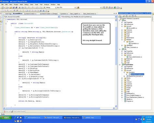Image resolution: width=154 pixels, height=123 pixels.
Task: Click the Undo arrow icon
Action: [29, 7]
